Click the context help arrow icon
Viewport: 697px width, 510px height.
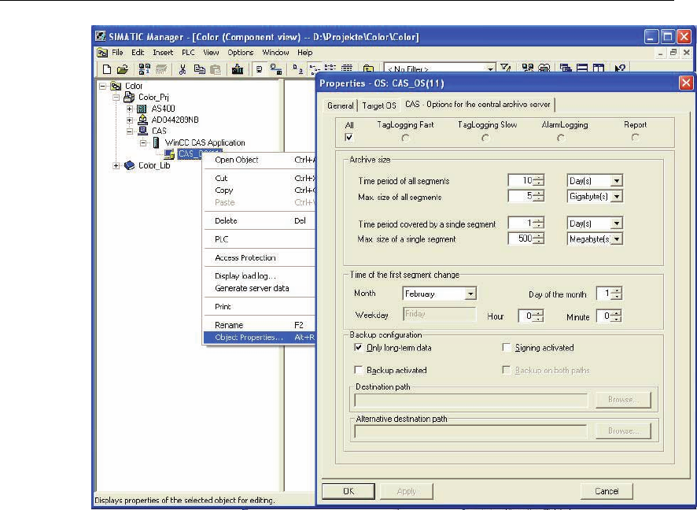pos(620,68)
